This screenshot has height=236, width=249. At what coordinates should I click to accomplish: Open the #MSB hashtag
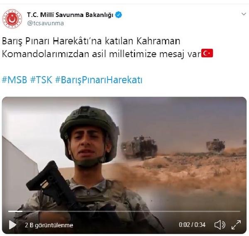tap(15, 80)
